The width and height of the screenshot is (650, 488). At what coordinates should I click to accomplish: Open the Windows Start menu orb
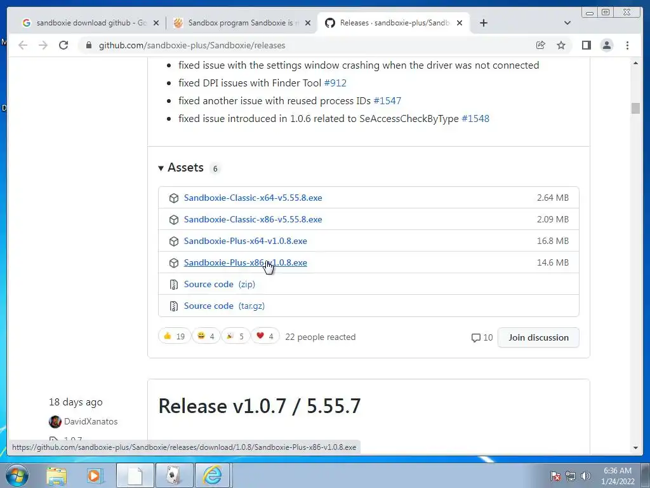pos(17,475)
